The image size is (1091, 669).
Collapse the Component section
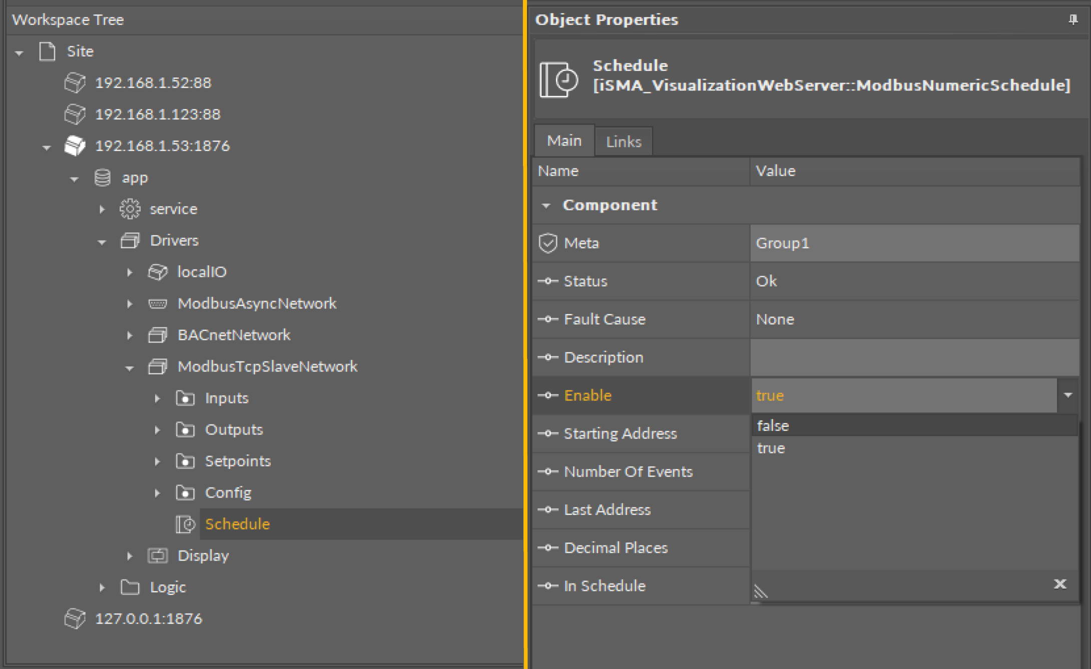tap(546, 205)
